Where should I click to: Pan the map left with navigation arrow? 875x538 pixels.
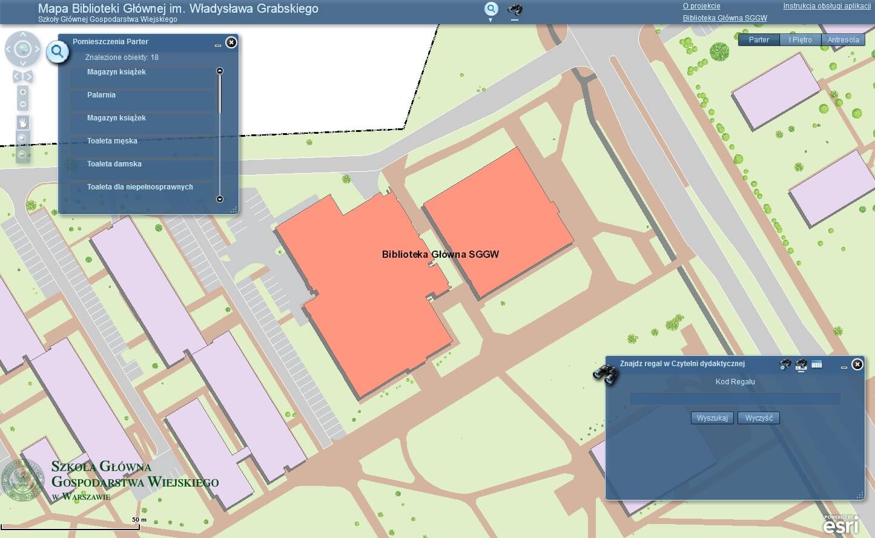[9, 49]
